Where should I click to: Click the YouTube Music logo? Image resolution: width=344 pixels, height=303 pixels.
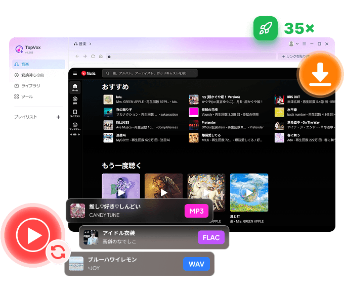tap(89, 73)
